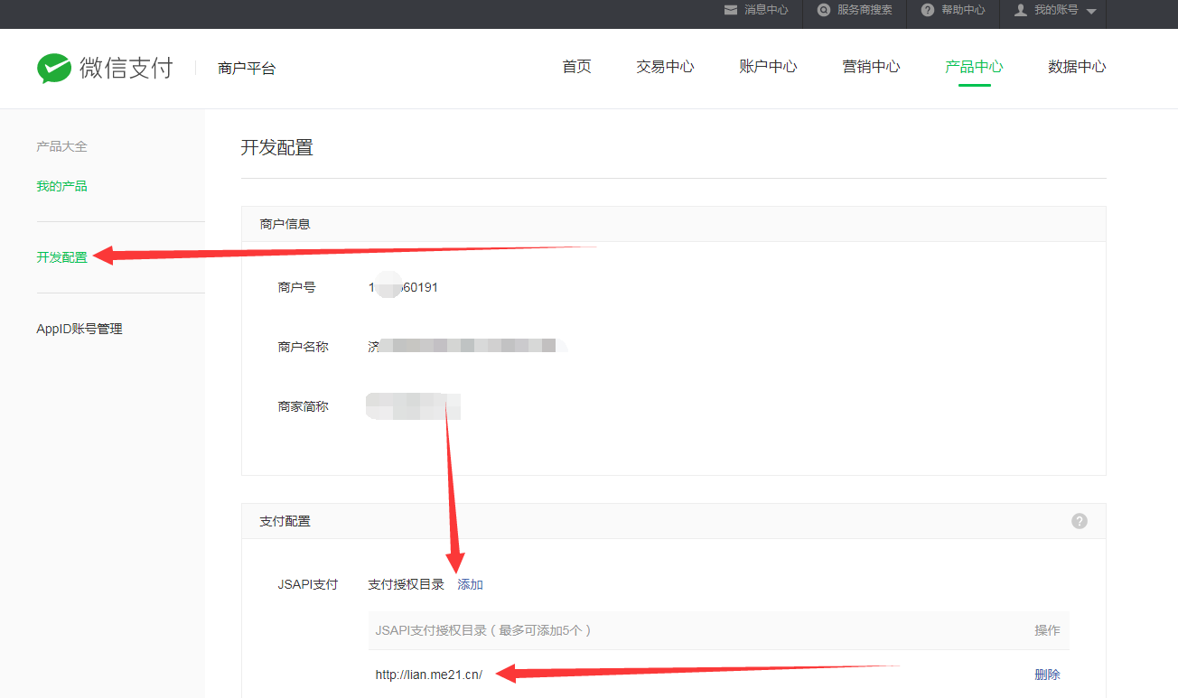Click the 商户信息 section header
The width and height of the screenshot is (1178, 698).
tap(285, 224)
